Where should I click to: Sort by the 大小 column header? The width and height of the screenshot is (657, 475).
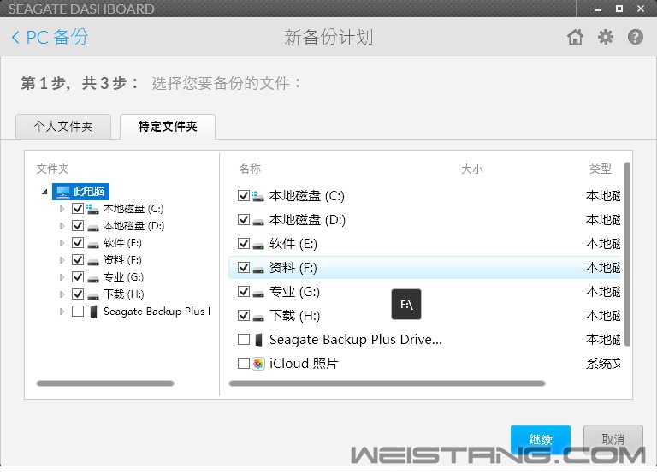coord(472,169)
